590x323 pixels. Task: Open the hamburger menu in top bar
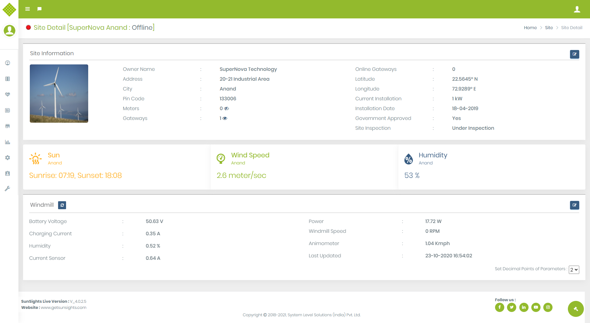[x=27, y=9]
